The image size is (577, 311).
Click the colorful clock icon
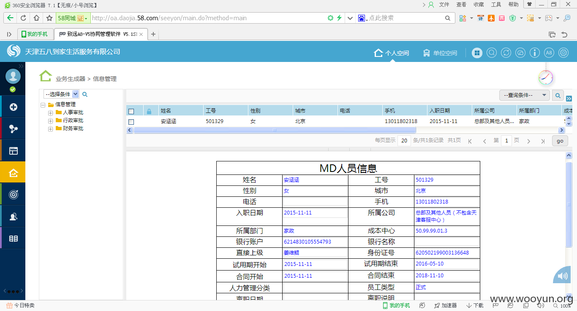pos(546,78)
